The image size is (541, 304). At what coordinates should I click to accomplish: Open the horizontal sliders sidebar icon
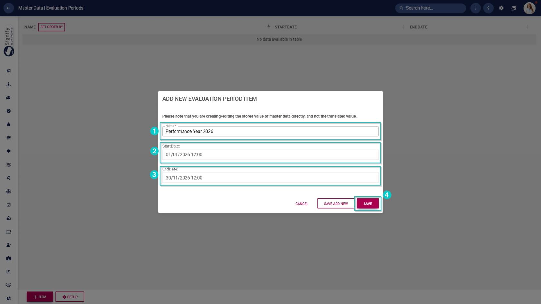(9, 138)
